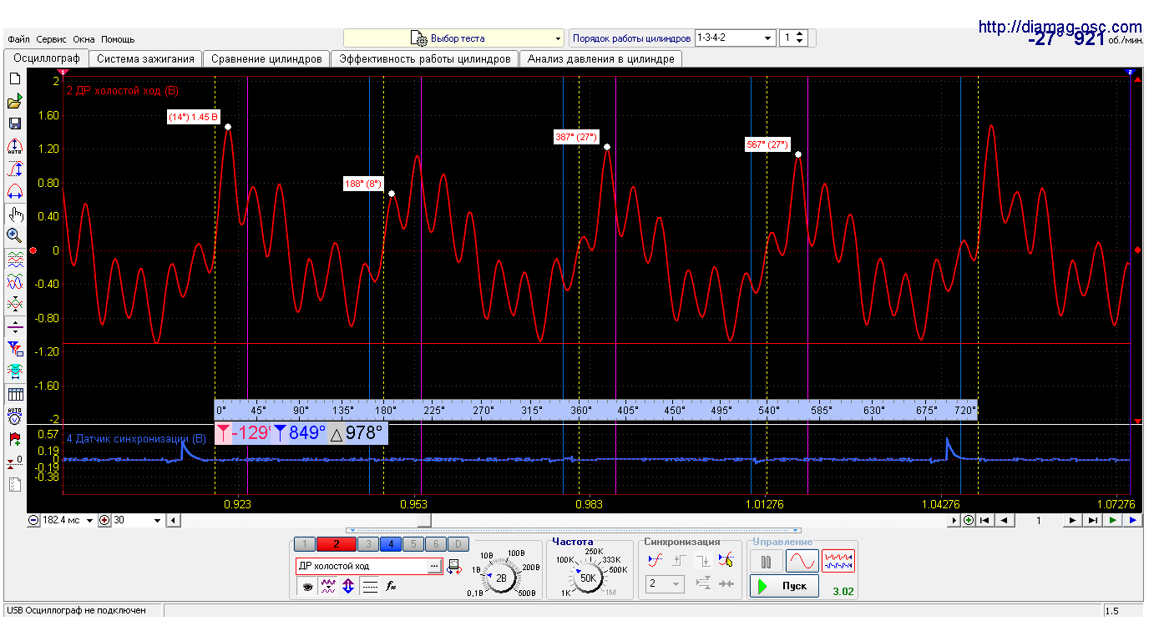Click the filter markers icon in left toolbar

coord(15,350)
